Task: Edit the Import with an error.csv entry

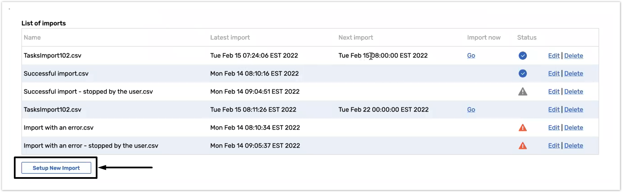Action: (554, 128)
